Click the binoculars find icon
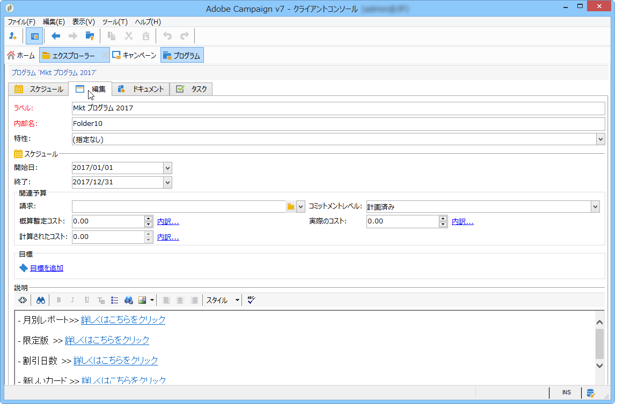This screenshot has width=638, height=404. click(41, 301)
